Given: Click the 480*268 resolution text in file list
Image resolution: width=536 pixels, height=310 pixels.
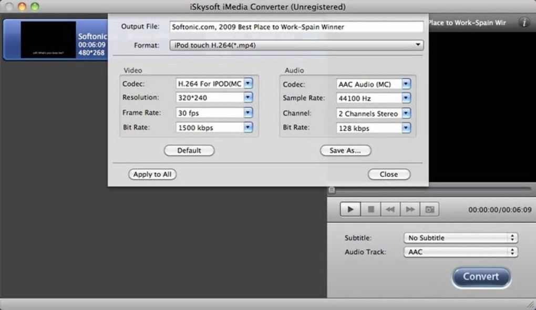Looking at the screenshot, I should 91,53.
